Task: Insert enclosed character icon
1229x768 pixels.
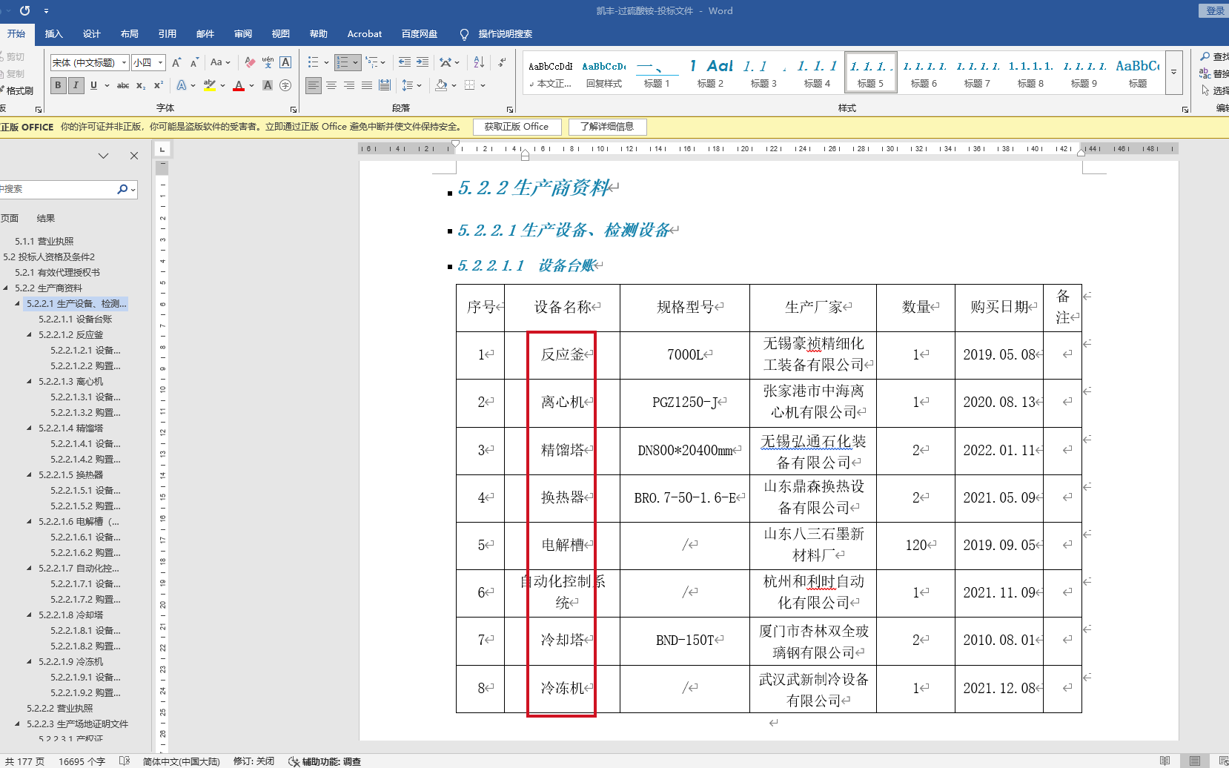Action: click(285, 85)
